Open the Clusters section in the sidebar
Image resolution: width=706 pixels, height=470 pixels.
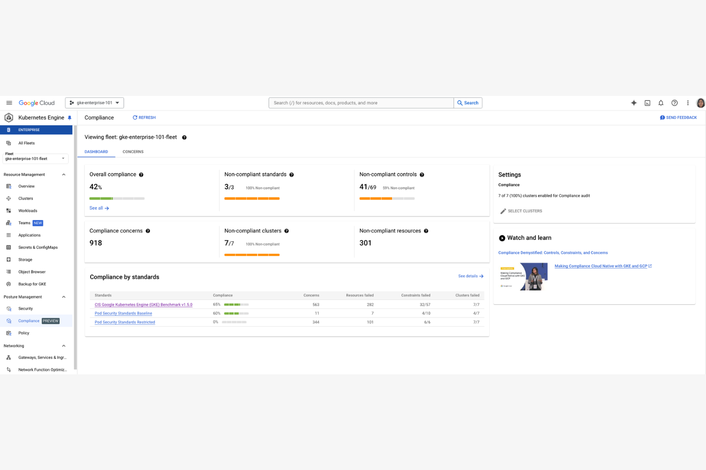click(x=26, y=198)
